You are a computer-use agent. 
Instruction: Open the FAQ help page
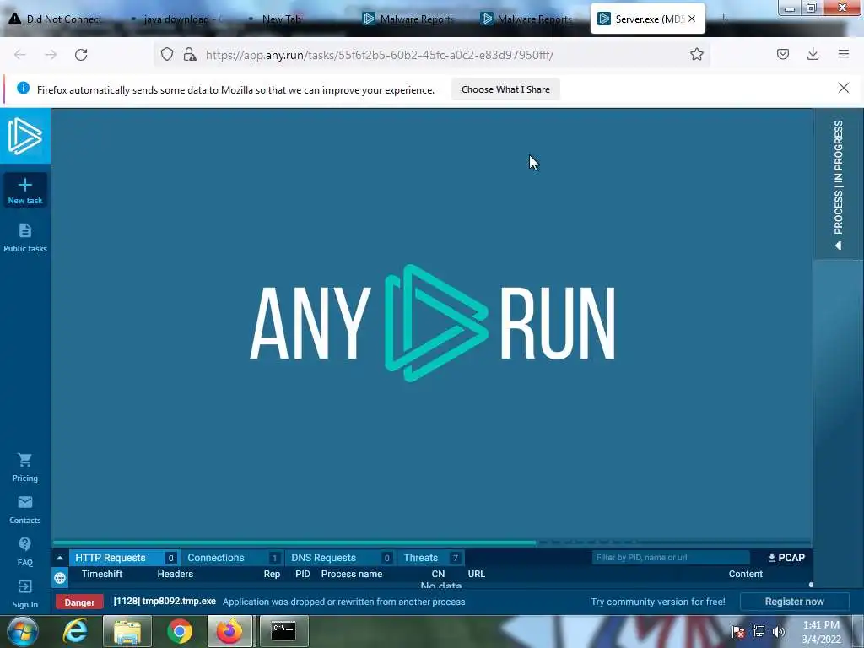pyautogui.click(x=24, y=552)
